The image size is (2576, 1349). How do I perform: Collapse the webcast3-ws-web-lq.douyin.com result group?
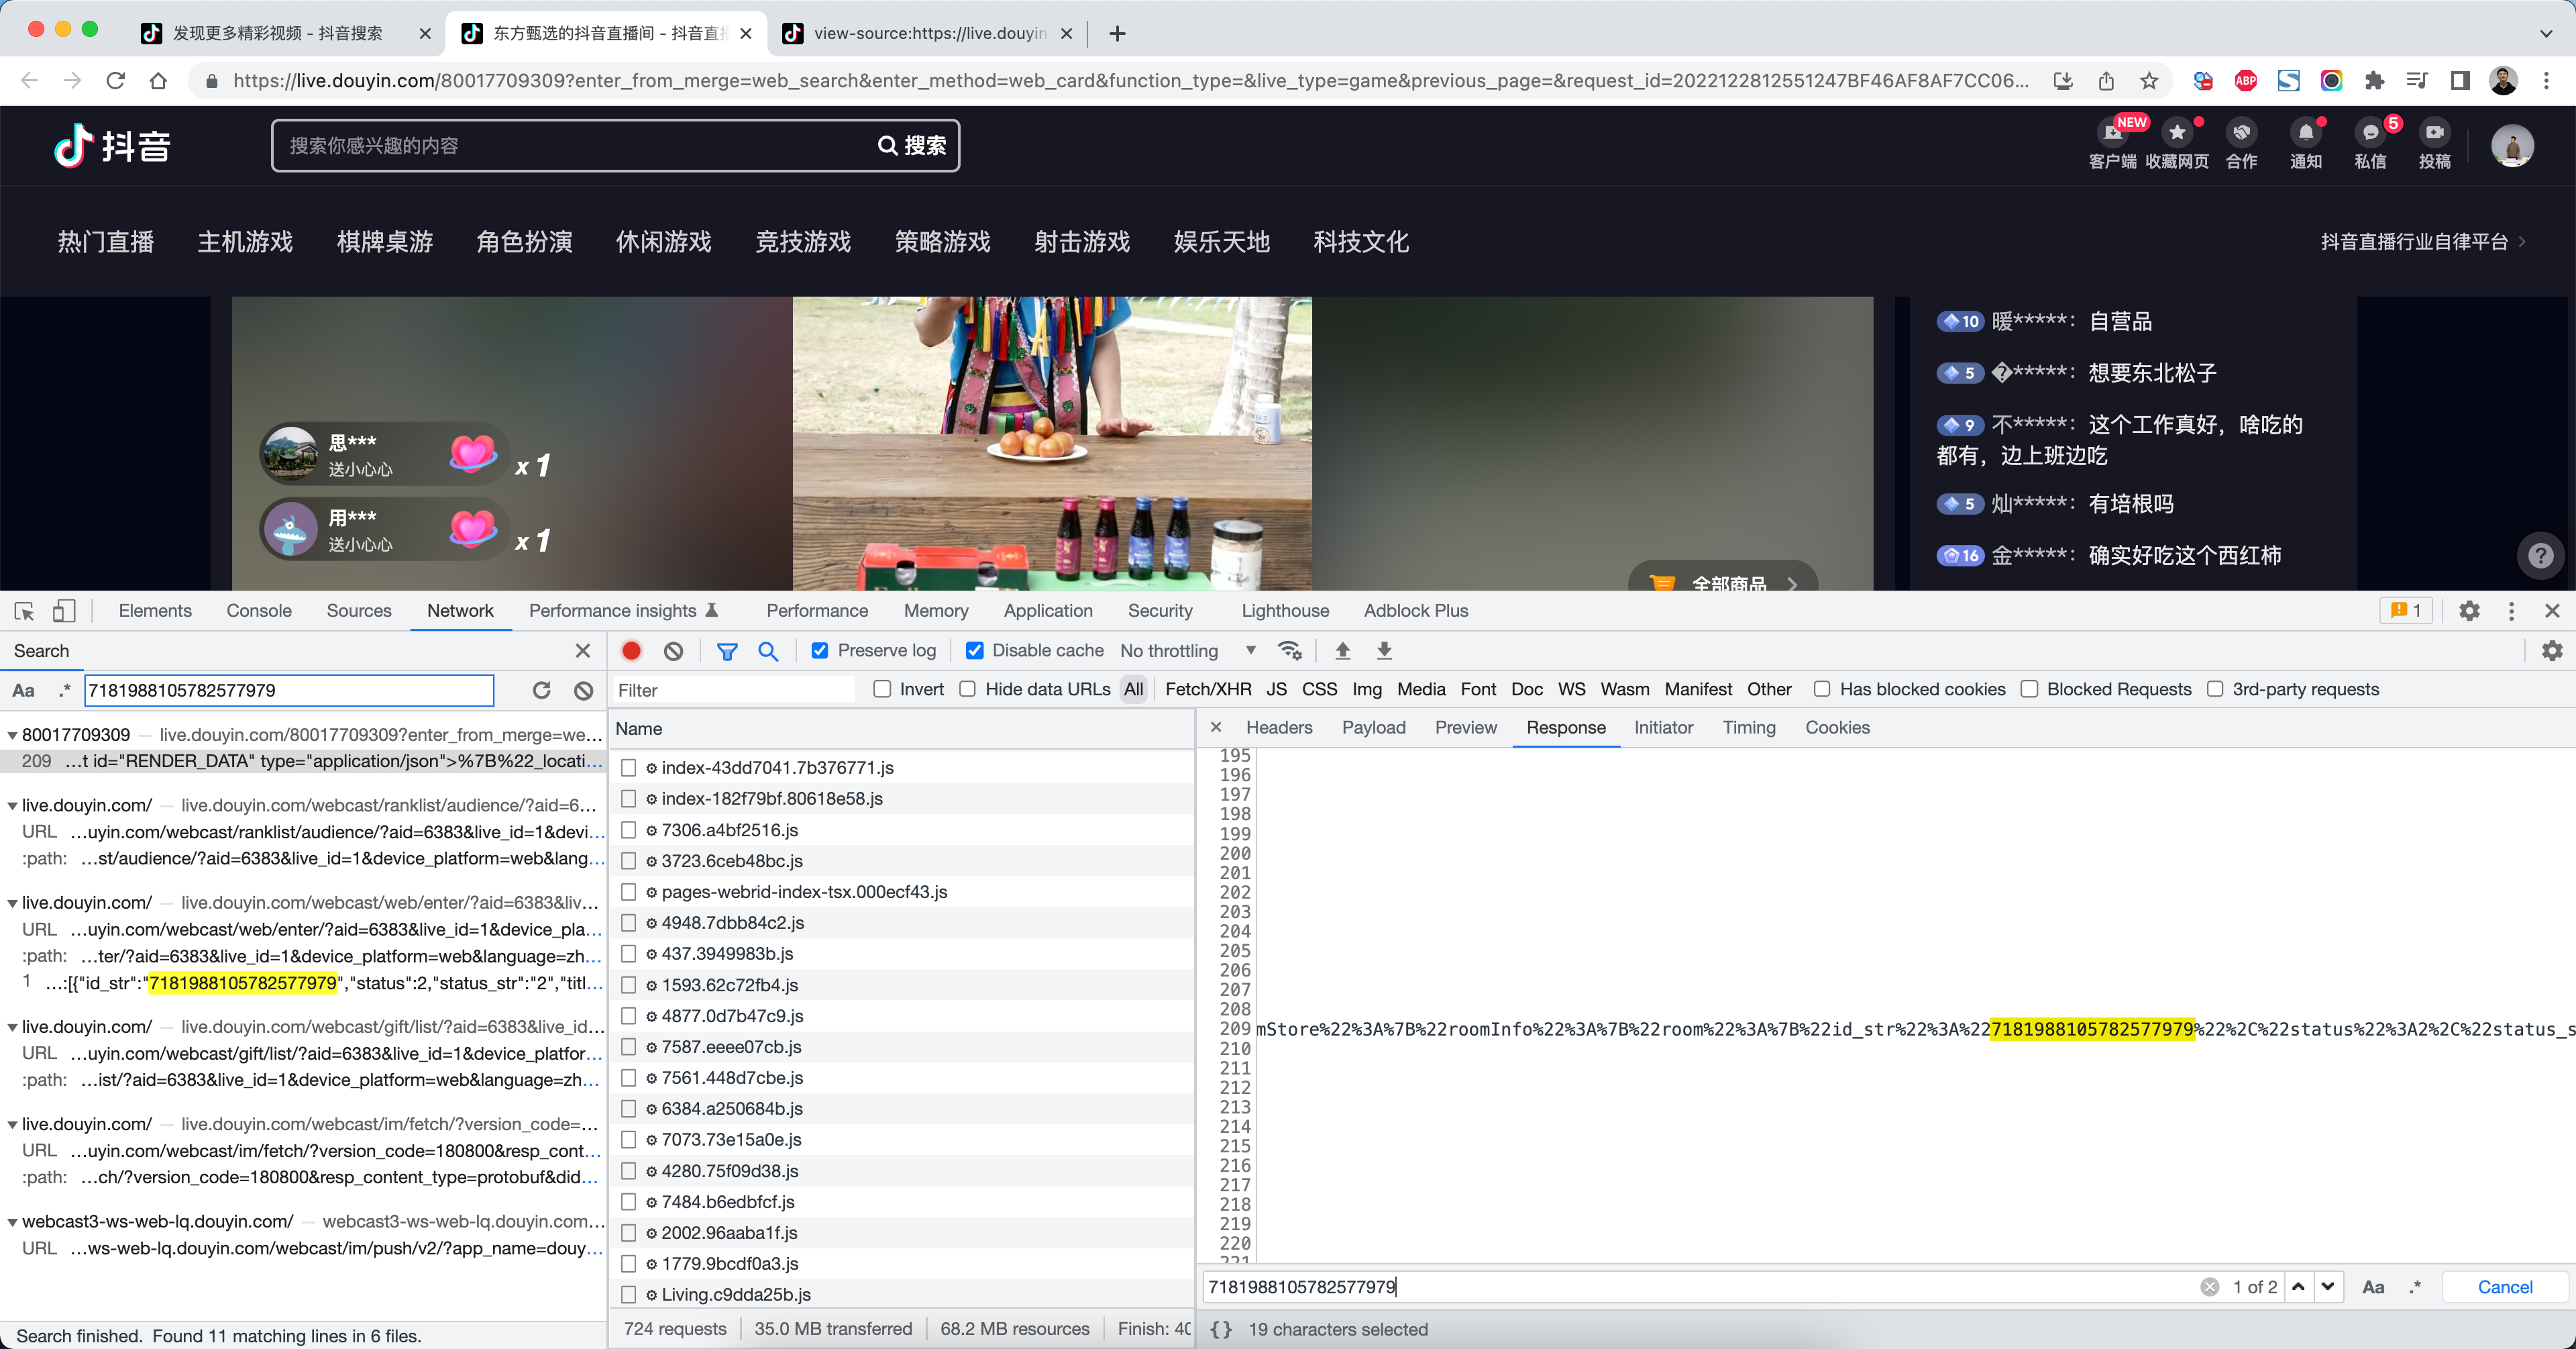12,1222
